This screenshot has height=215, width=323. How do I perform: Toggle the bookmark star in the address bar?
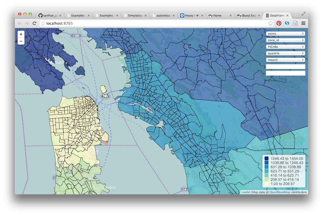(270, 23)
